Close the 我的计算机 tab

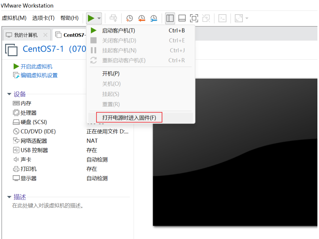tap(45, 35)
